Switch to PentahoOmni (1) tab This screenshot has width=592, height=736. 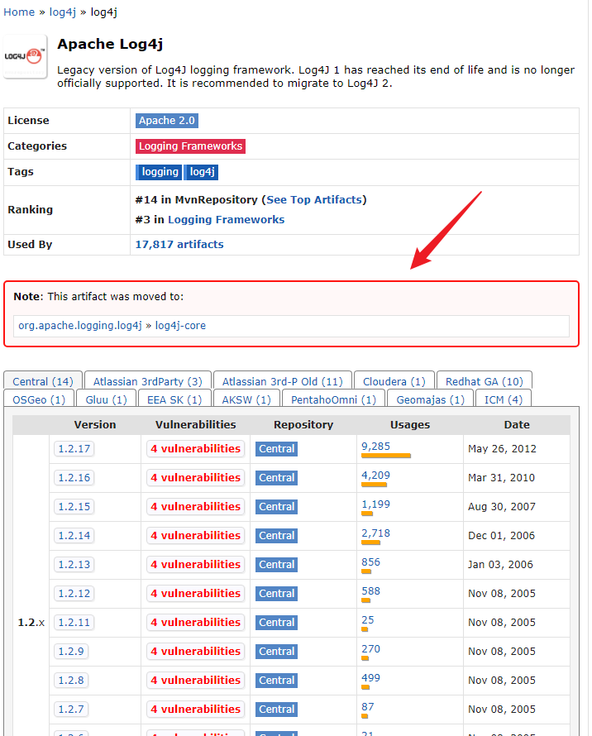click(333, 399)
